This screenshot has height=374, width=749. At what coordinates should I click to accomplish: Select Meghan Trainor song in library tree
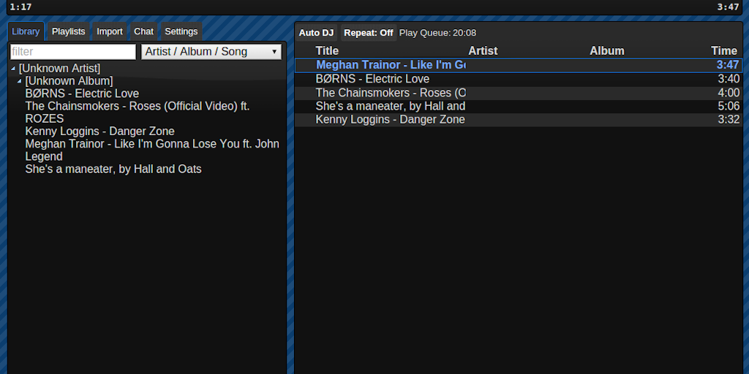coord(152,150)
